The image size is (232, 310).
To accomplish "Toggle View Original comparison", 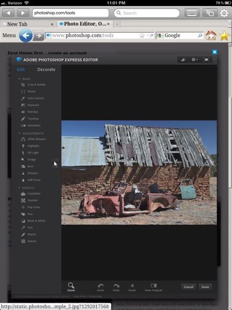I will point(153,287).
